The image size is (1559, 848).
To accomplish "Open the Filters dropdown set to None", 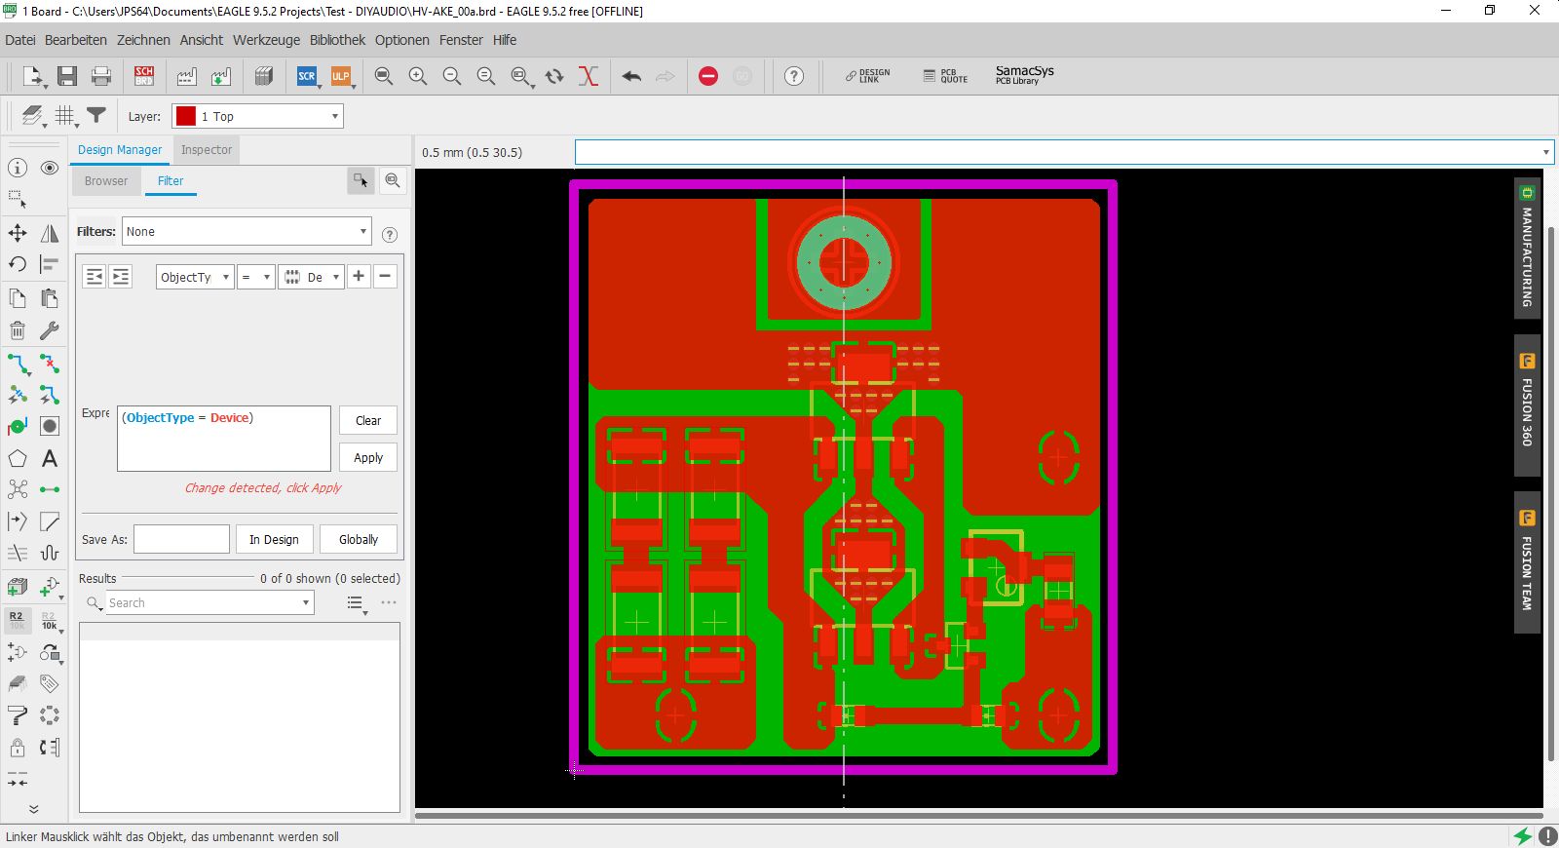I will tap(246, 231).
